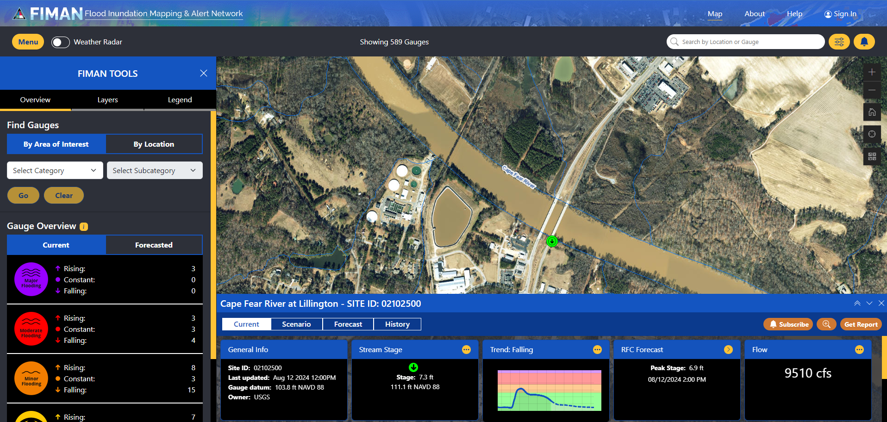887x422 pixels.
Task: Open the basemap gallery grid icon
Action: 872,156
